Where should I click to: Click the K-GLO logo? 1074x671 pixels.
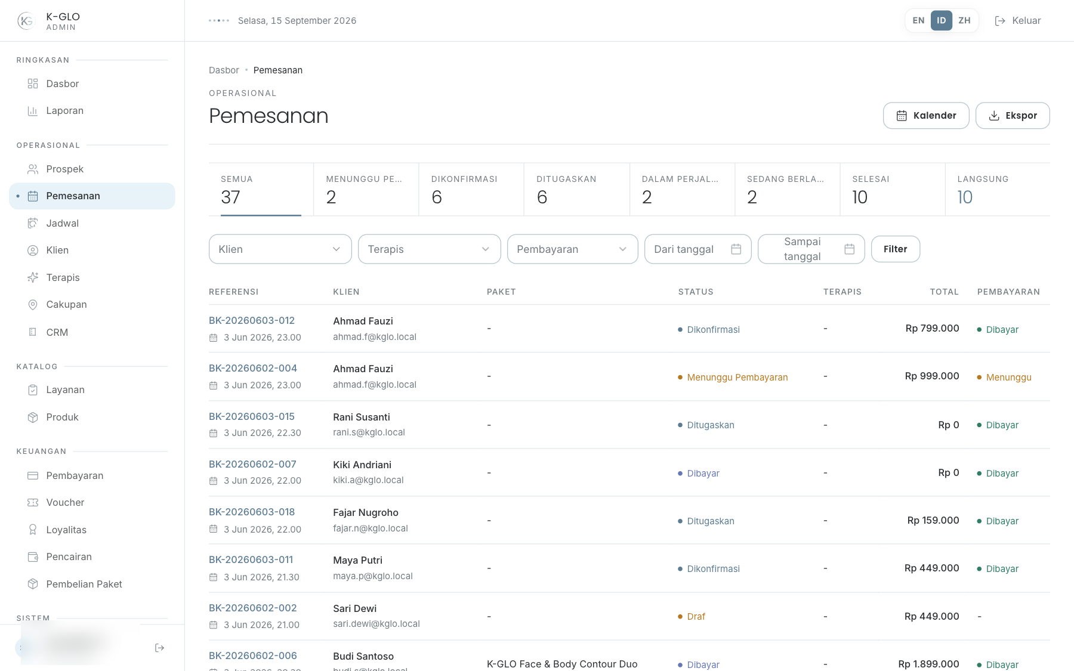tap(26, 21)
